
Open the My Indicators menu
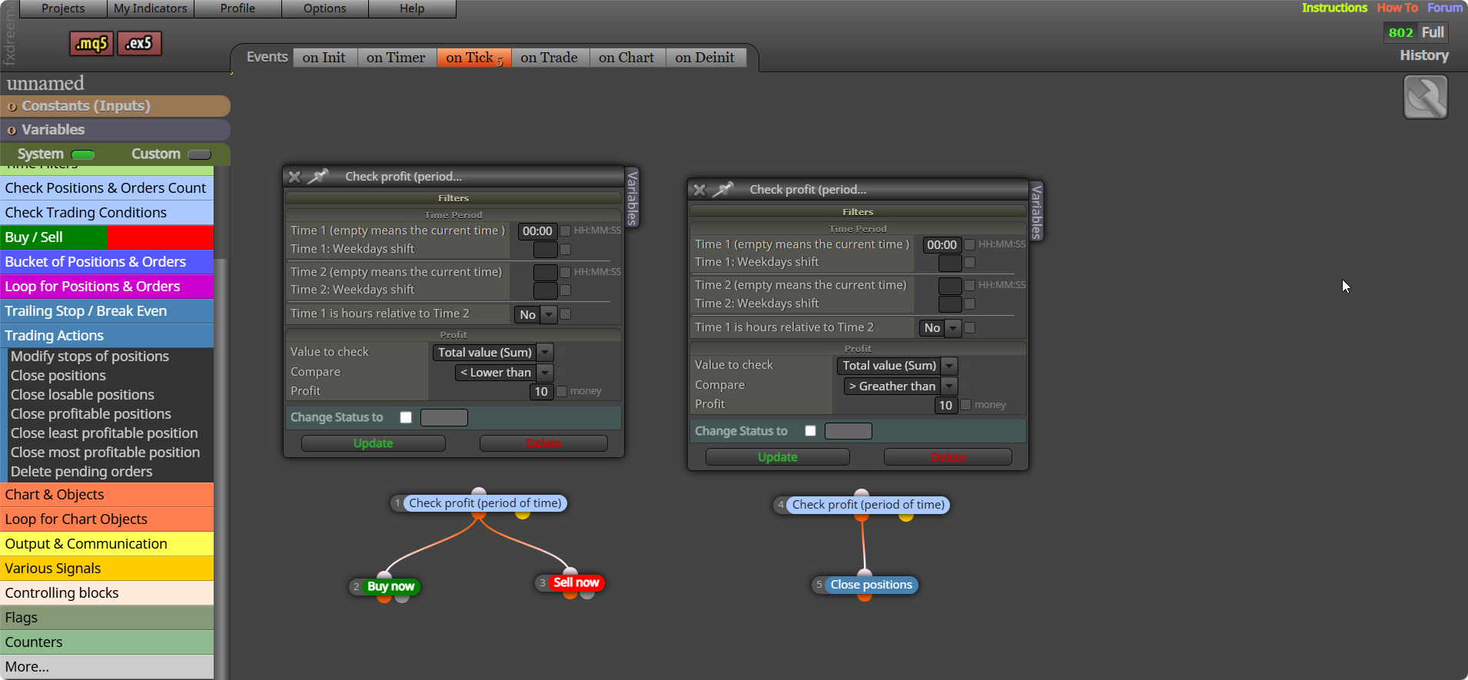(151, 8)
